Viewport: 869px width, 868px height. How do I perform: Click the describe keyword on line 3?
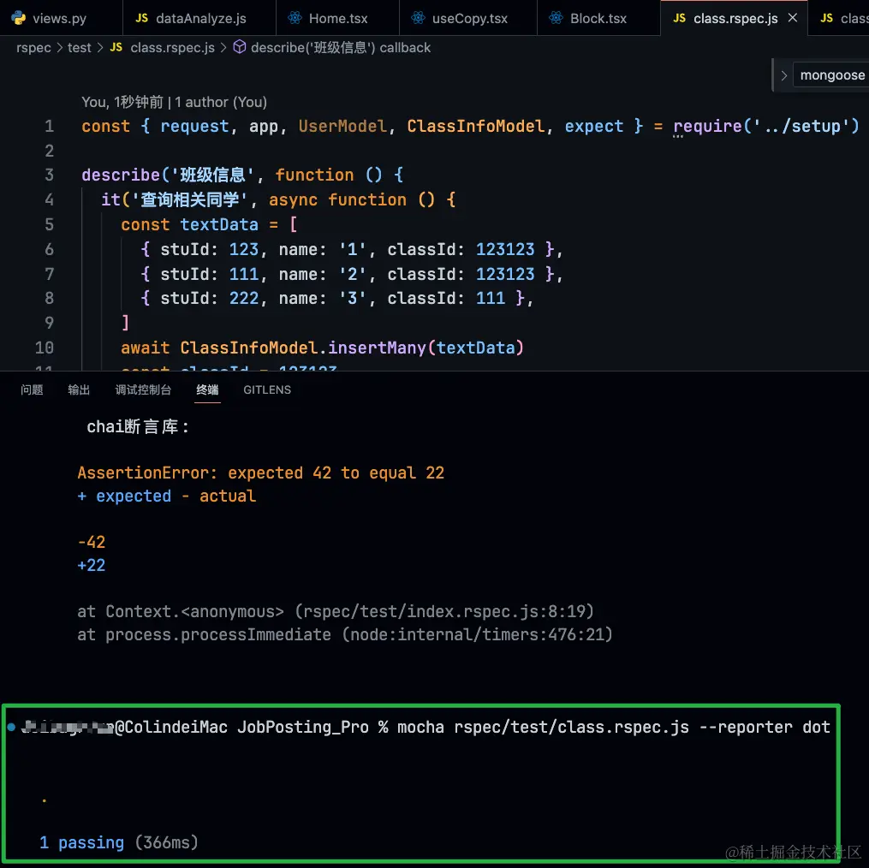121,175
